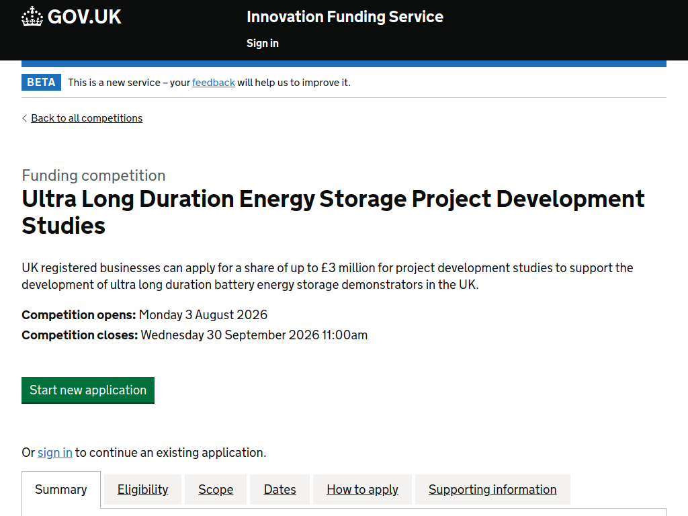Switch to the Eligibility tab
Screen dimensions: 688x516
point(142,490)
